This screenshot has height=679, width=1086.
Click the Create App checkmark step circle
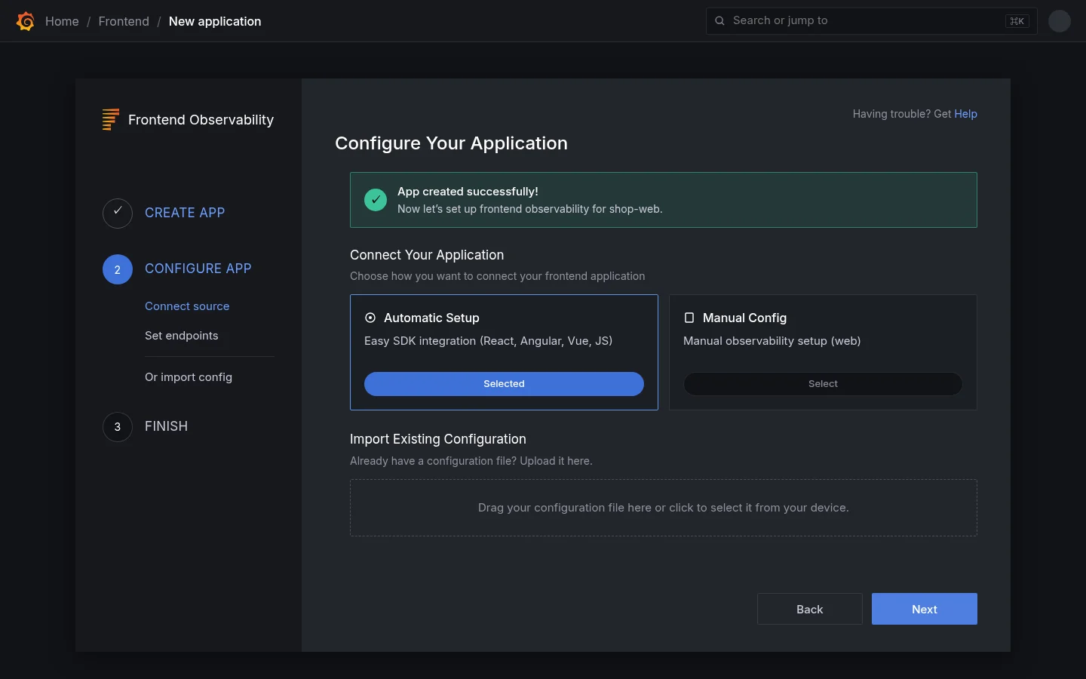118,214
